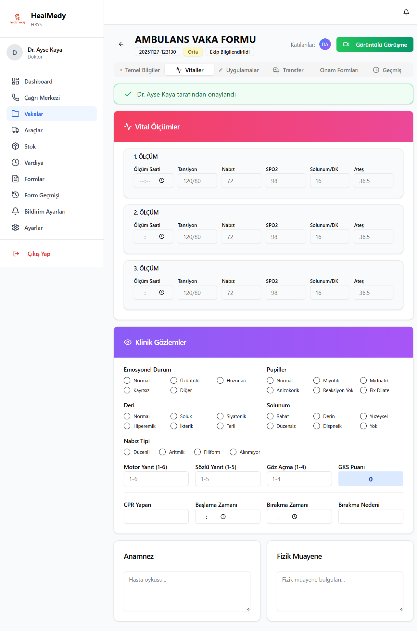Open Stok inventory section
The height and width of the screenshot is (631, 417).
tap(30, 146)
